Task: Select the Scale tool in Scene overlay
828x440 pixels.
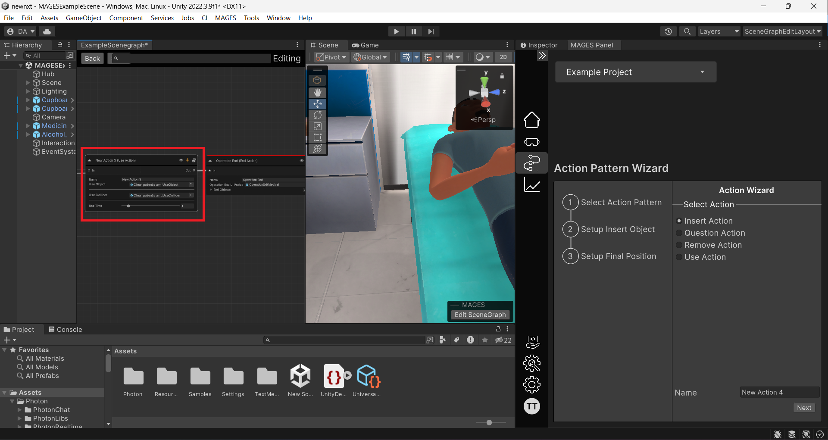Action: coord(318,126)
